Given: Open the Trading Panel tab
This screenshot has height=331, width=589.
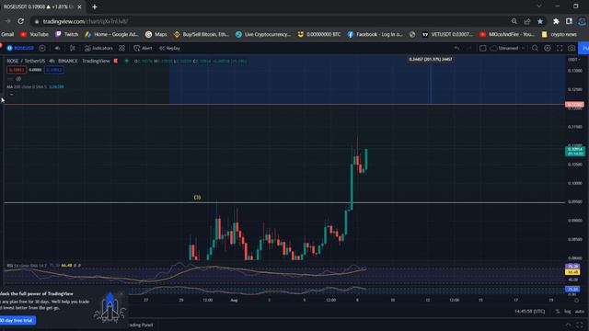Looking at the screenshot, I should (140, 325).
